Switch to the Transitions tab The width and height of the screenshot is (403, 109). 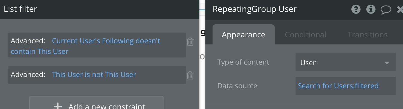pyautogui.click(x=367, y=35)
